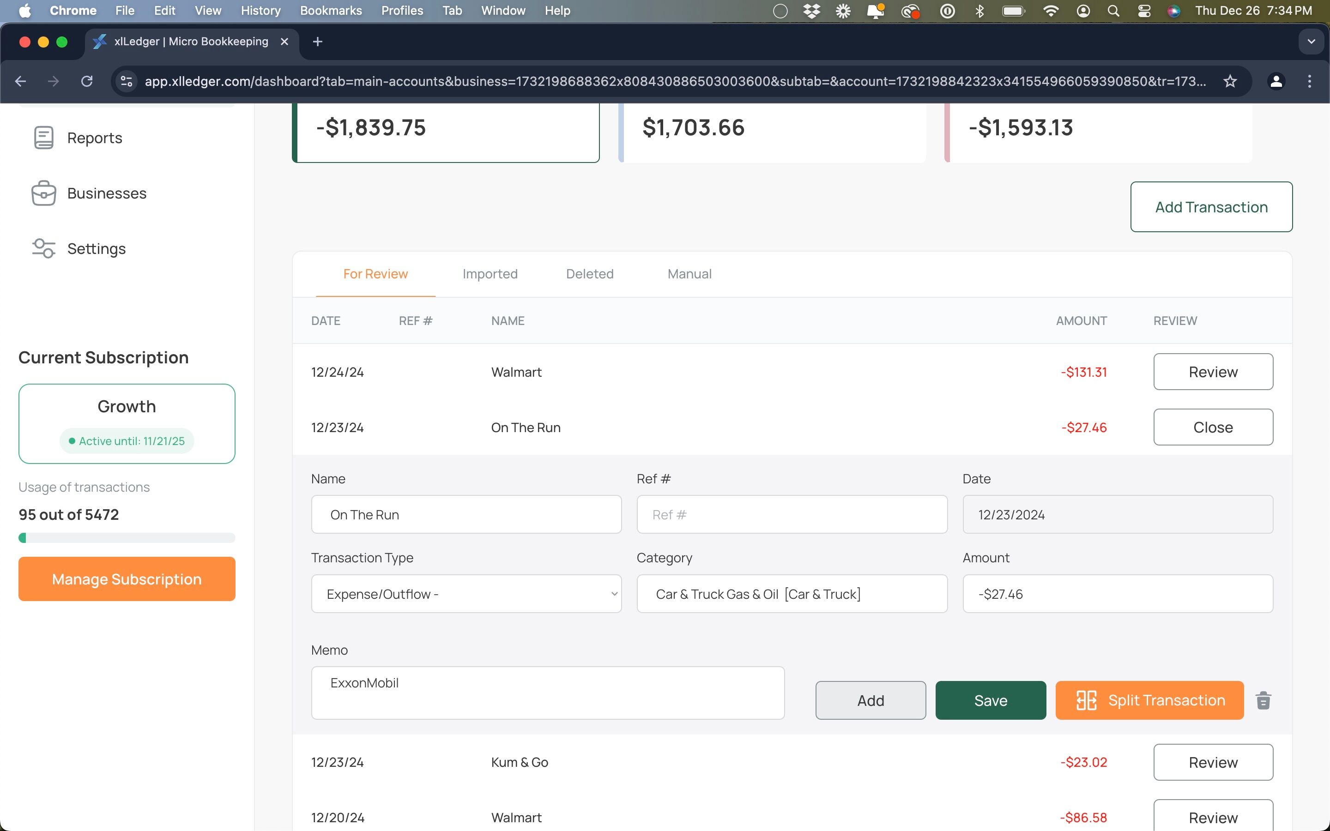Click the Memo text field
1330x831 pixels.
(547, 692)
